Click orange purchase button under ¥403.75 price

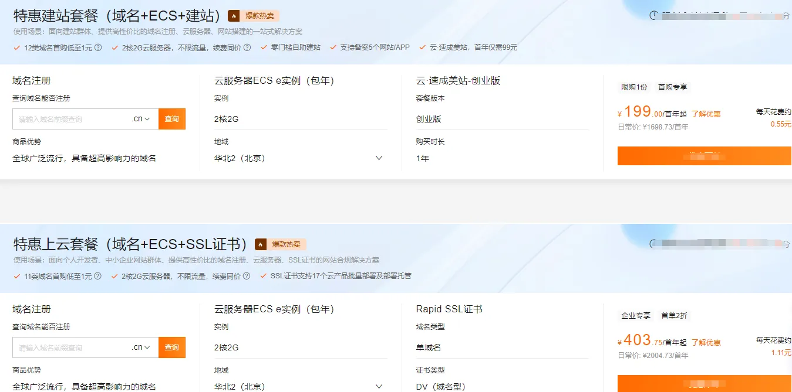tap(705, 384)
